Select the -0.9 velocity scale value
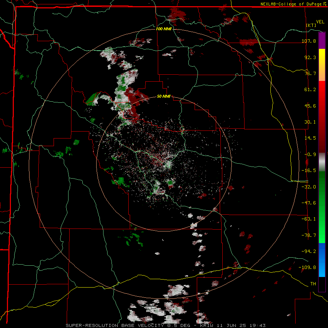 [x=310, y=155]
